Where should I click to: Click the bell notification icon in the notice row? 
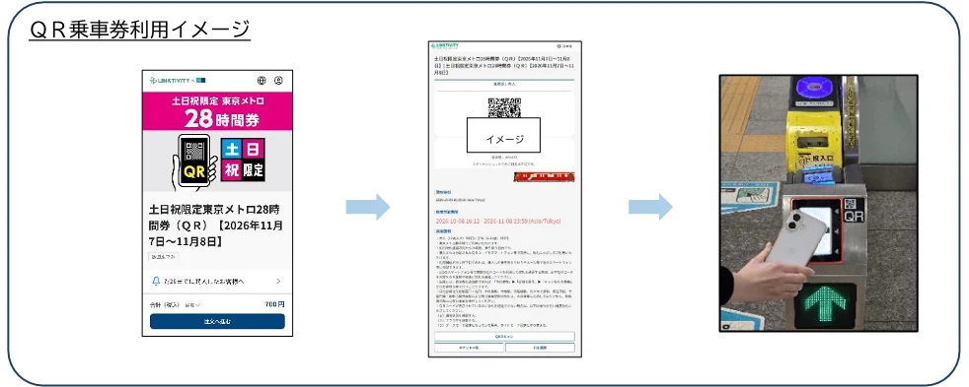tap(156, 281)
